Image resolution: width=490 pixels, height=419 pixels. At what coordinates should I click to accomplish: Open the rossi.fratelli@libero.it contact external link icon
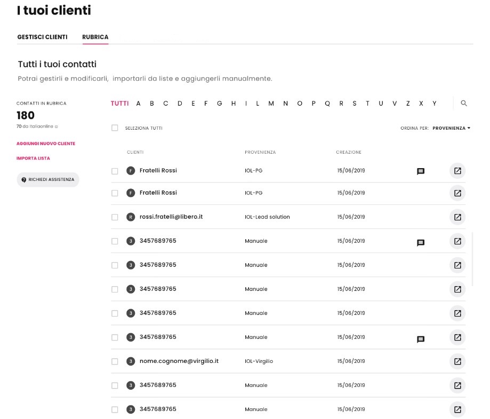coord(457,217)
